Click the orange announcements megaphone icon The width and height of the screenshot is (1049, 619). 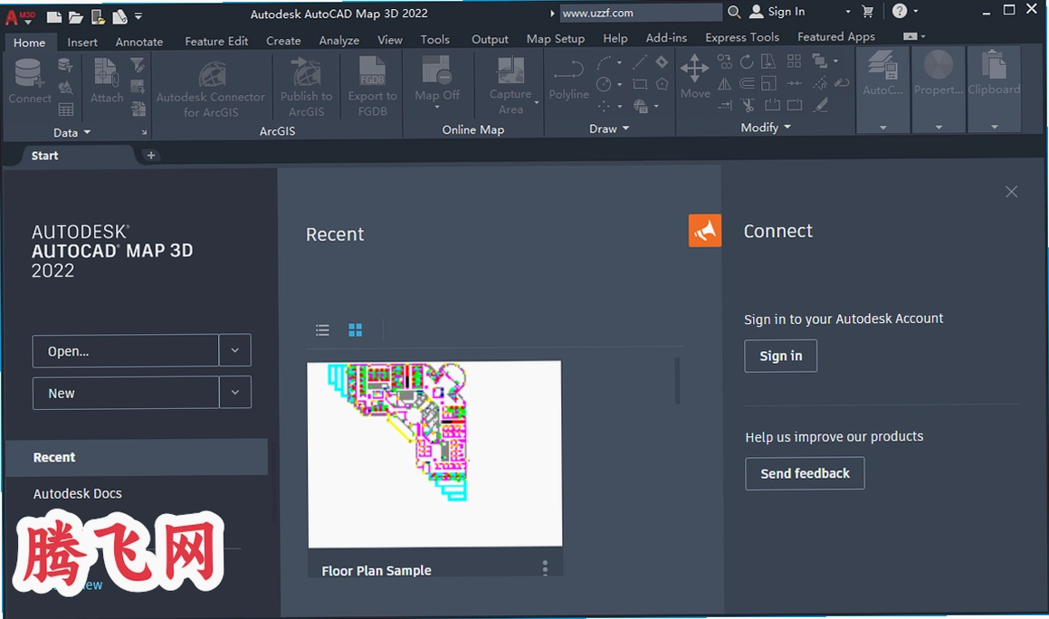point(705,231)
